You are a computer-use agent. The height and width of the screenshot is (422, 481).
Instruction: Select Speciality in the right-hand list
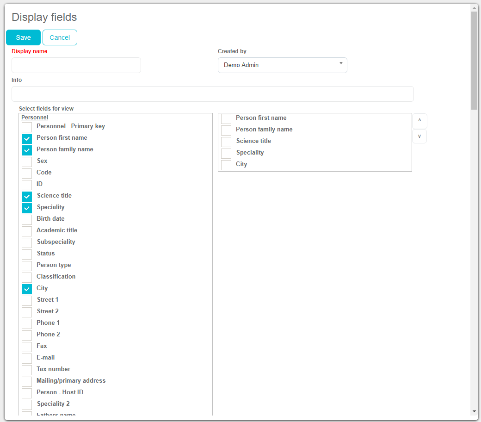pyautogui.click(x=226, y=153)
